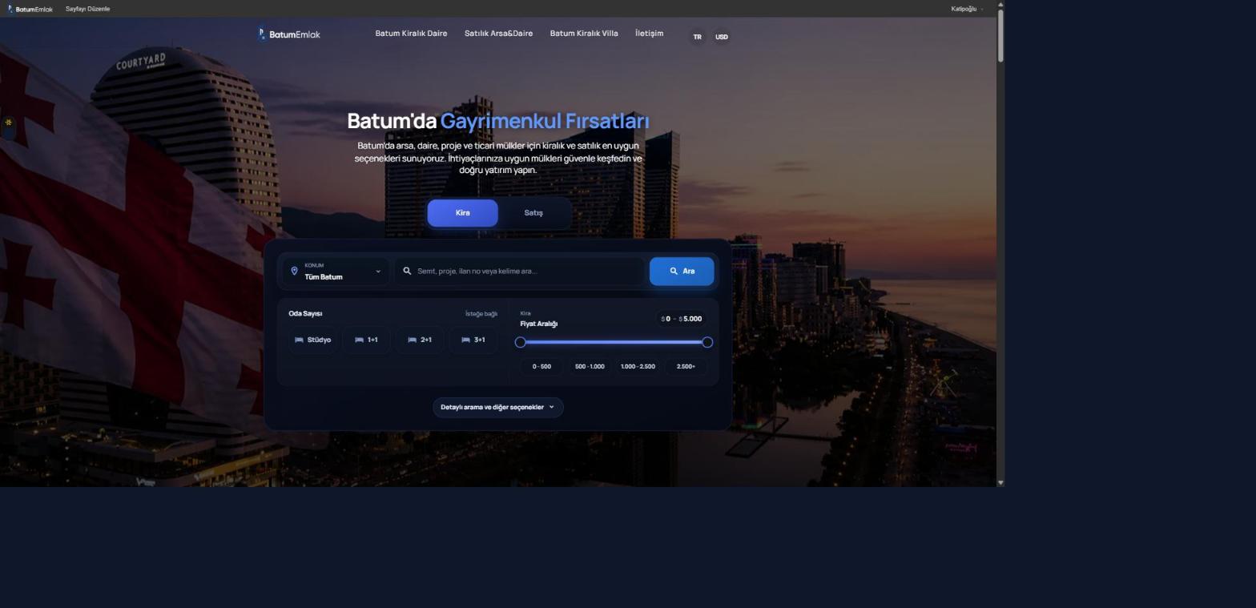
Task: Click the Semt, proje, ilan no search field
Action: tap(519, 271)
